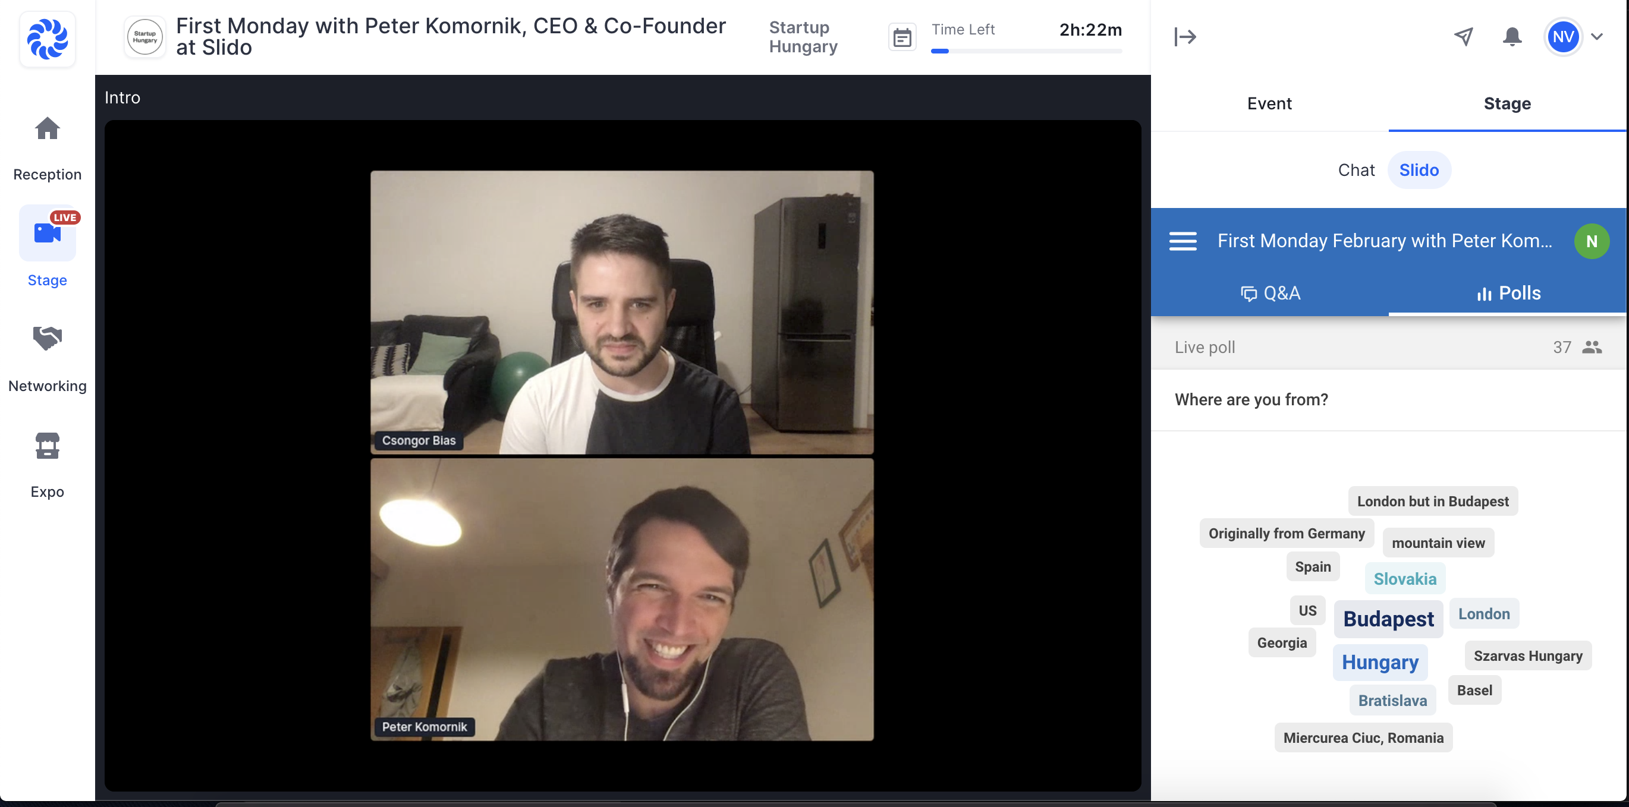Click 'Miercurea Ciuc, Romania' tag
1629x807 pixels.
[x=1363, y=737]
